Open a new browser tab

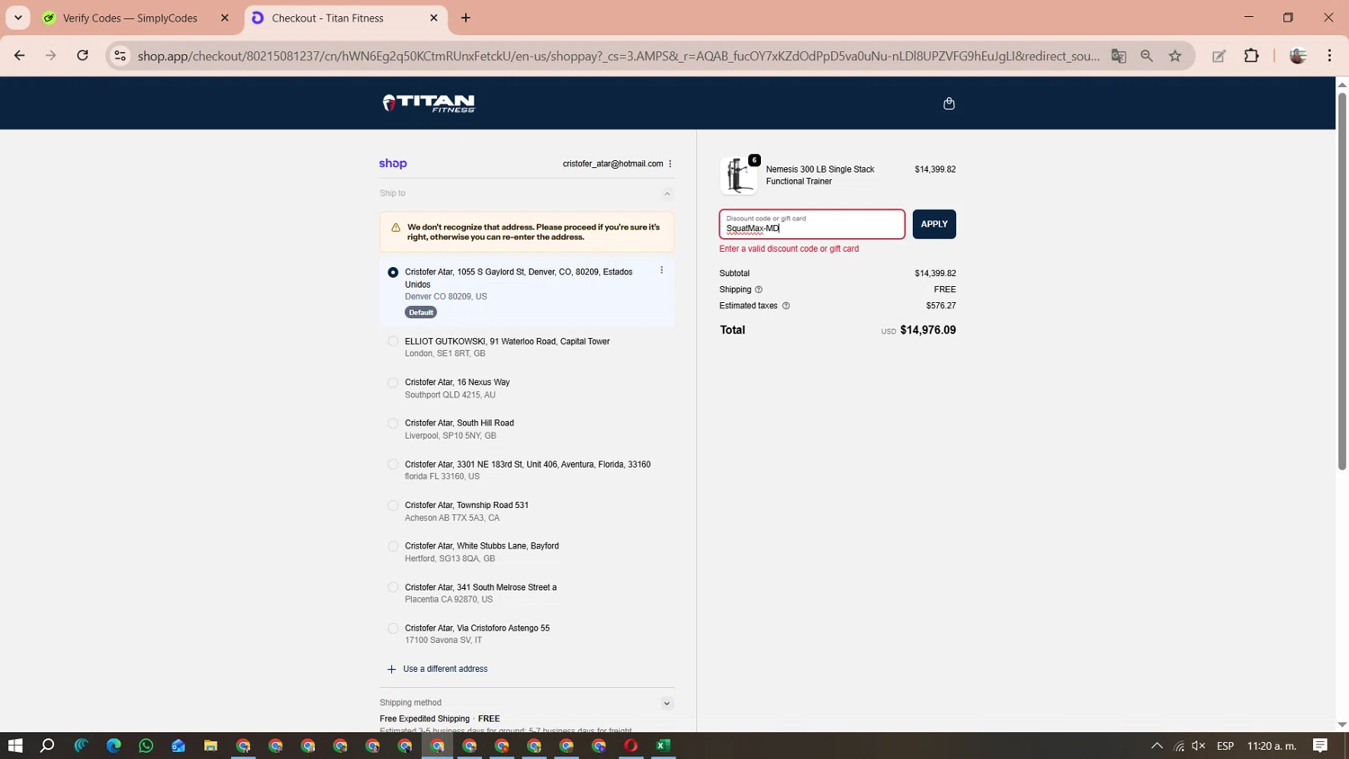pyautogui.click(x=466, y=18)
